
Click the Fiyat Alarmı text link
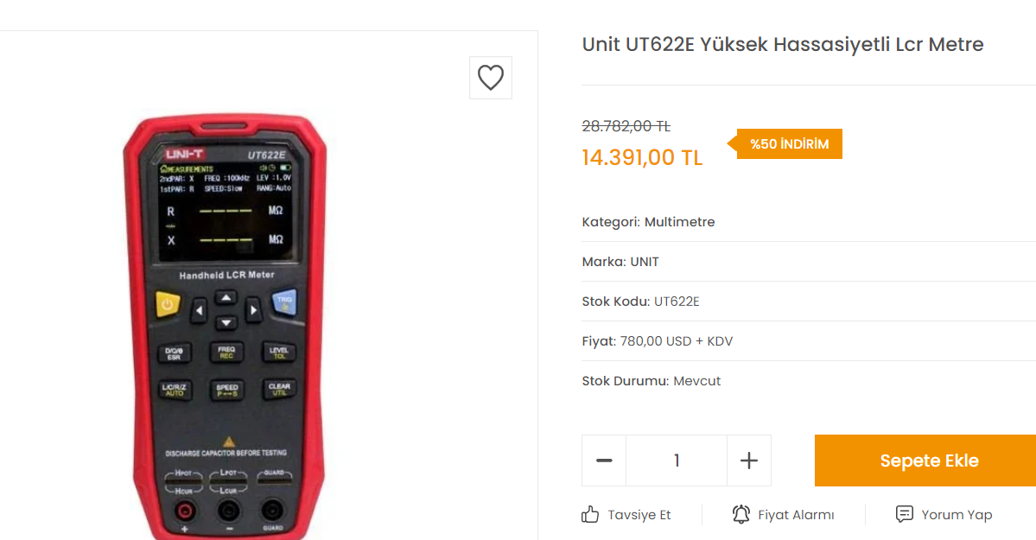tap(796, 515)
